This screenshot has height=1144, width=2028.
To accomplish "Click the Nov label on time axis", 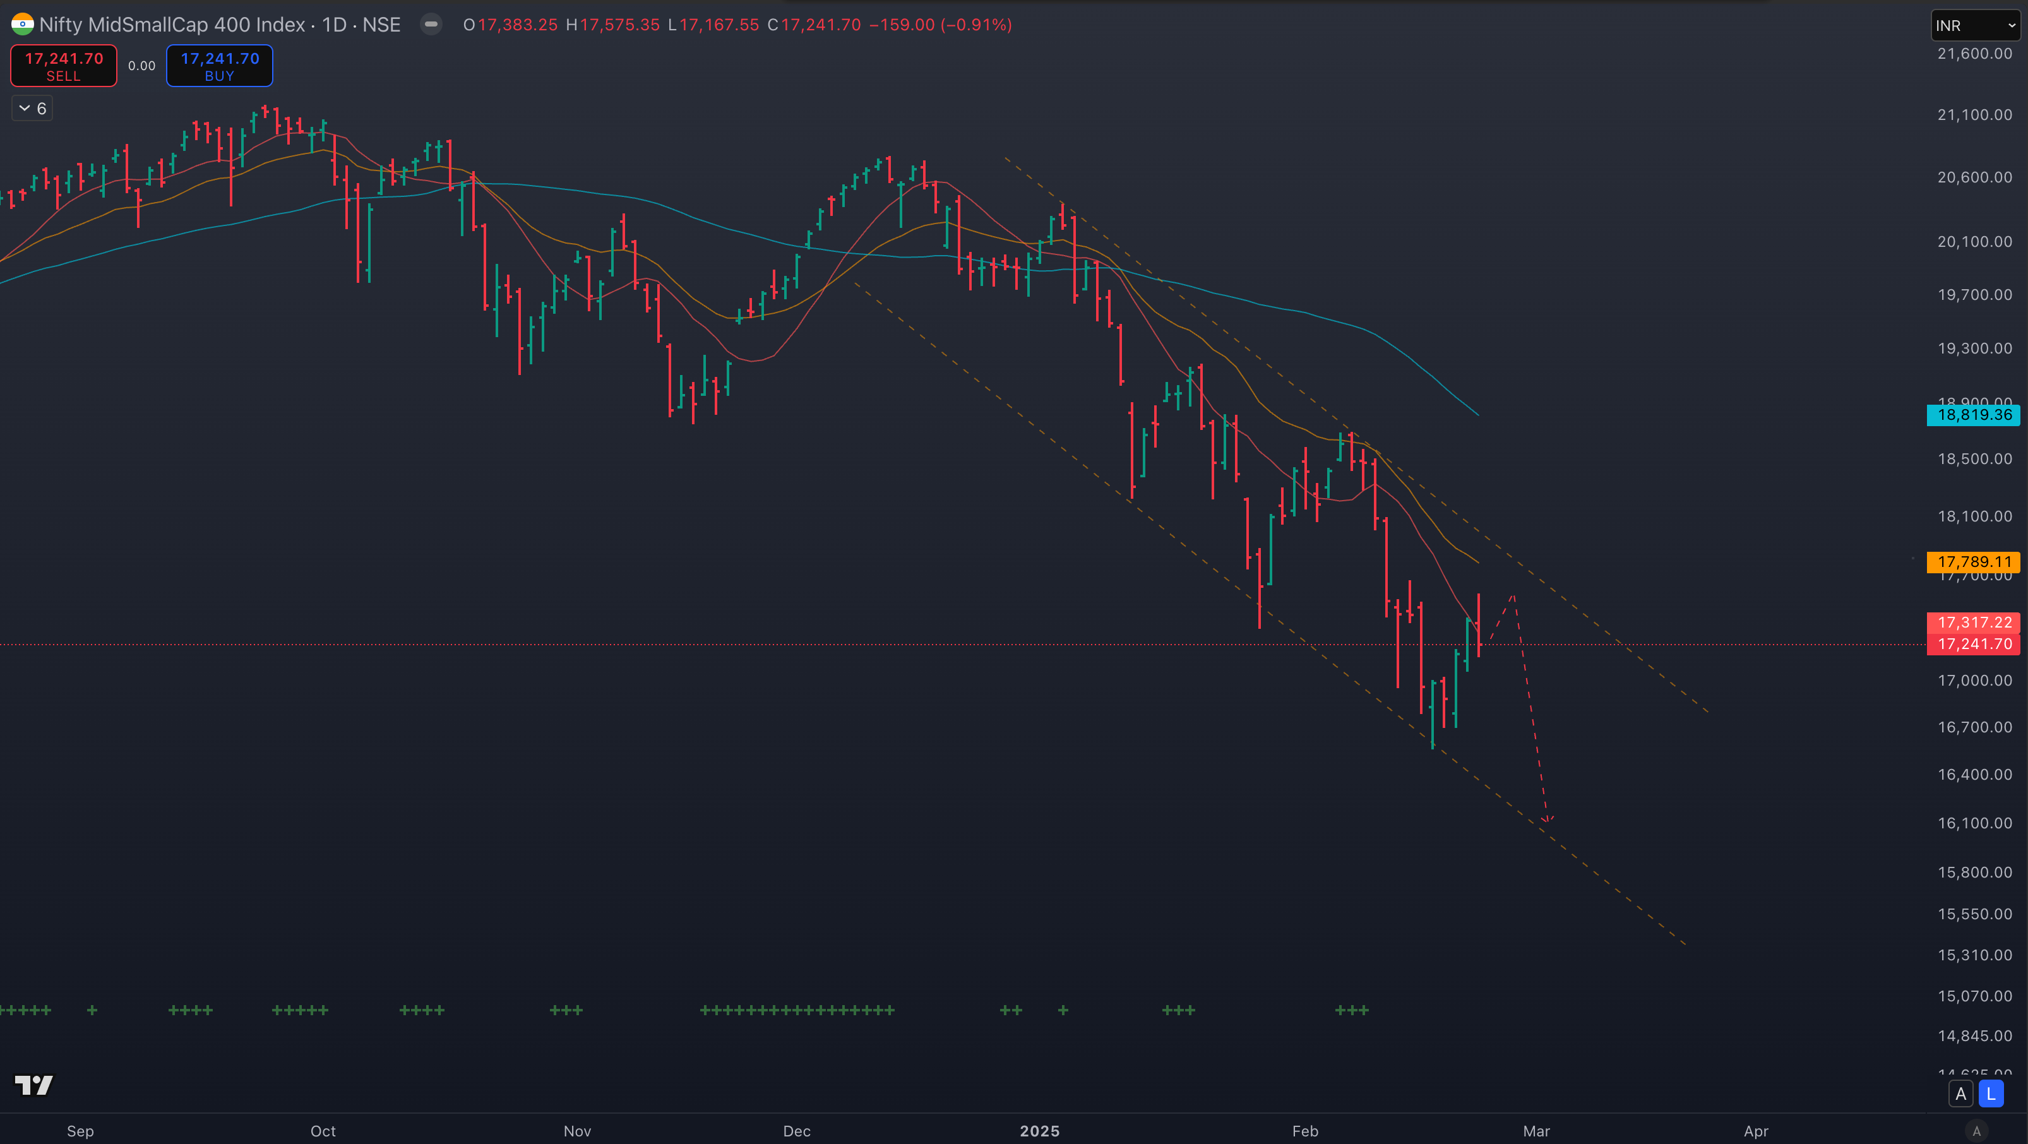I will pos(577,1131).
